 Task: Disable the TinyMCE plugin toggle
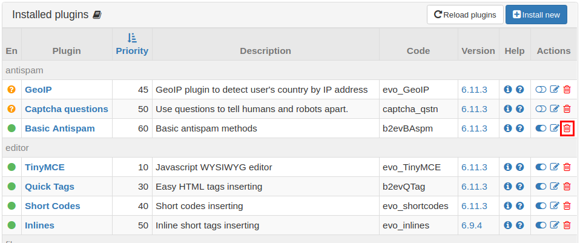point(541,167)
